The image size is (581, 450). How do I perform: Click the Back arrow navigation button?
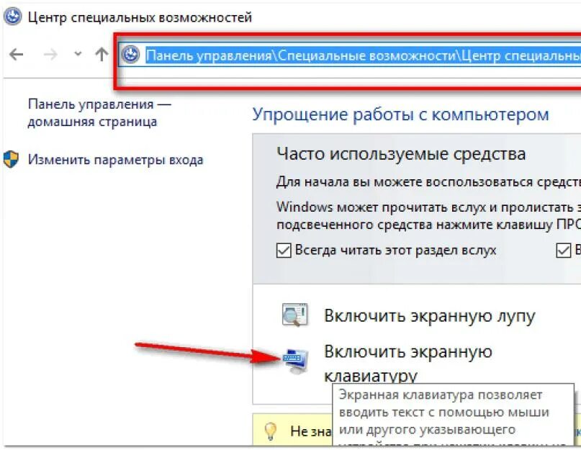(x=17, y=55)
